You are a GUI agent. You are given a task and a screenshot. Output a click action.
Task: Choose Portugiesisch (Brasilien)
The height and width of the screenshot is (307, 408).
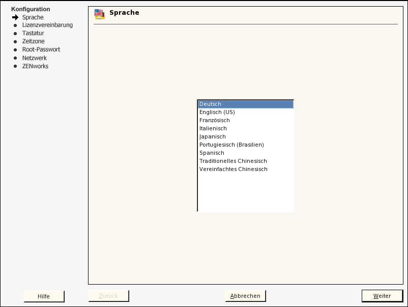[x=246, y=145]
